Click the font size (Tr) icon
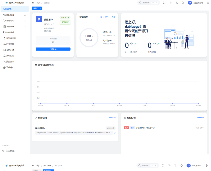The height and width of the screenshot is (171, 211). 170,2
